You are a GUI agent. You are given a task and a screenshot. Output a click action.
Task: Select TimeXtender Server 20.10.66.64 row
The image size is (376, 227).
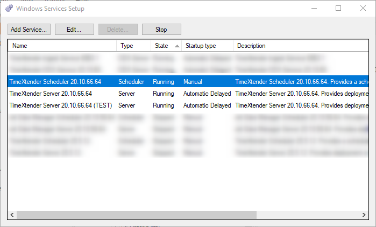point(188,94)
